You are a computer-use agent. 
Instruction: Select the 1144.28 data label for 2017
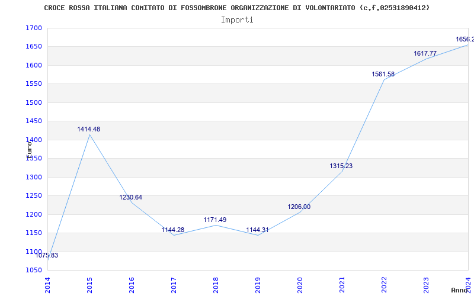tap(172, 230)
